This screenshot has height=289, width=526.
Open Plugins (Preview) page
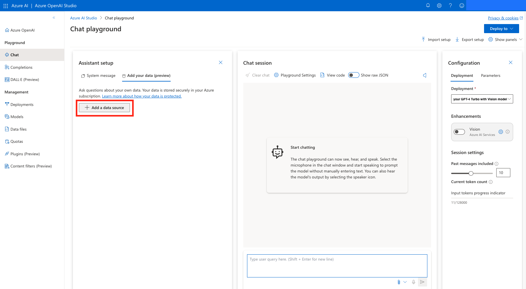click(22, 154)
